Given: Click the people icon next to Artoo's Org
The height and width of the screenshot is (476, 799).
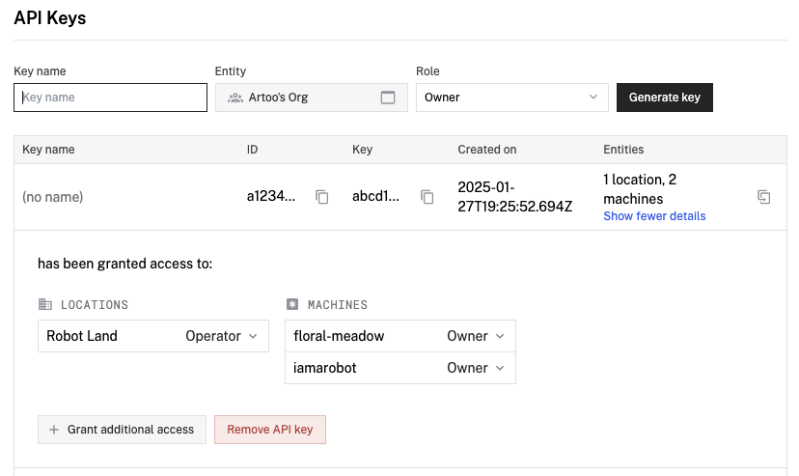Looking at the screenshot, I should tap(234, 98).
